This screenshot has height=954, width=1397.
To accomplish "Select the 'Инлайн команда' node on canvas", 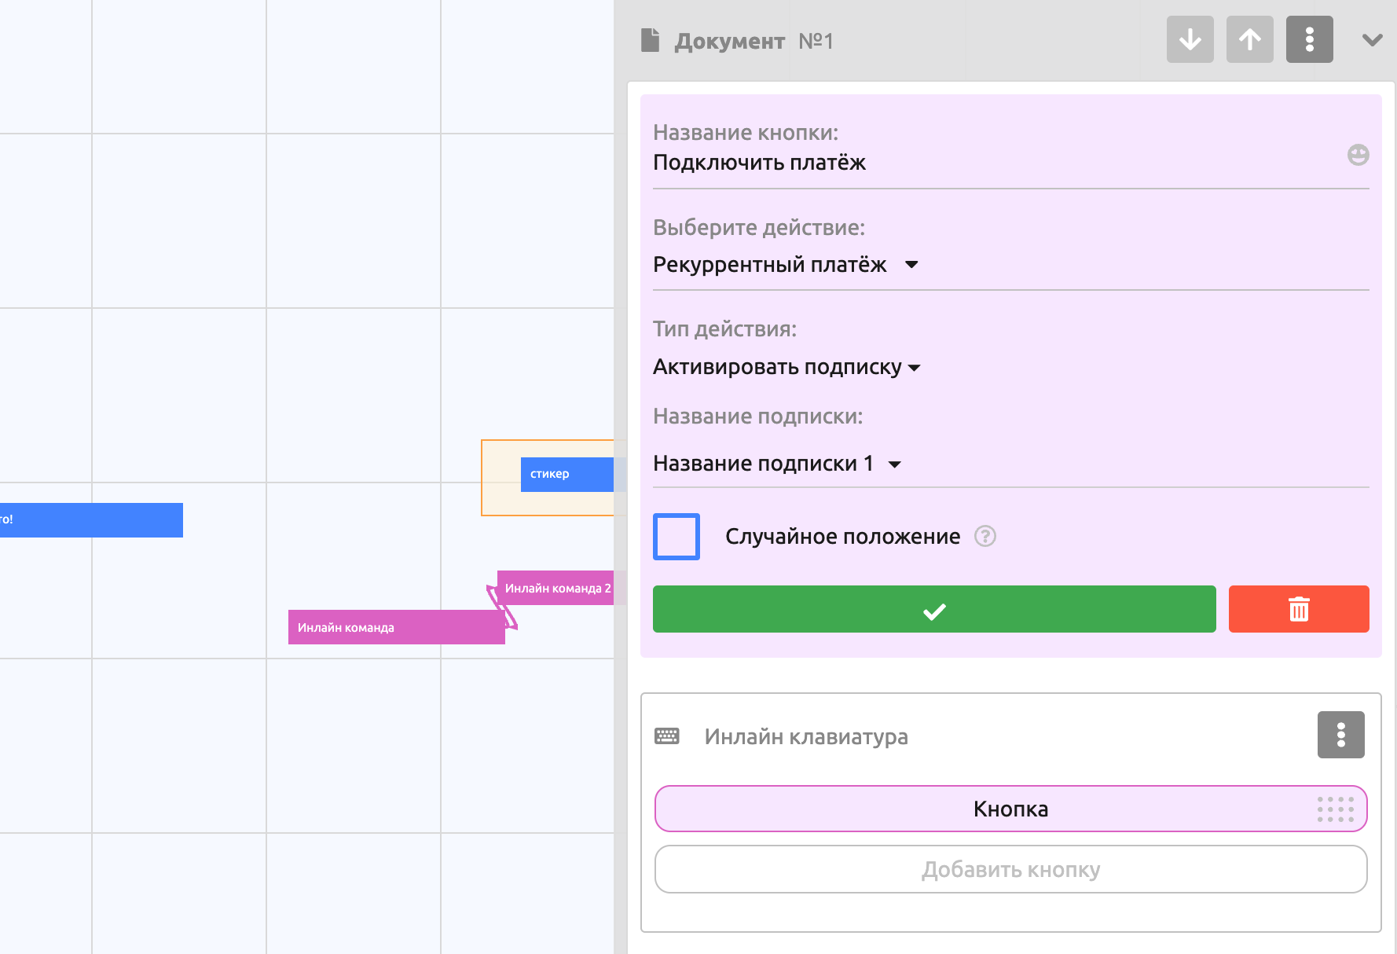I will click(x=396, y=627).
